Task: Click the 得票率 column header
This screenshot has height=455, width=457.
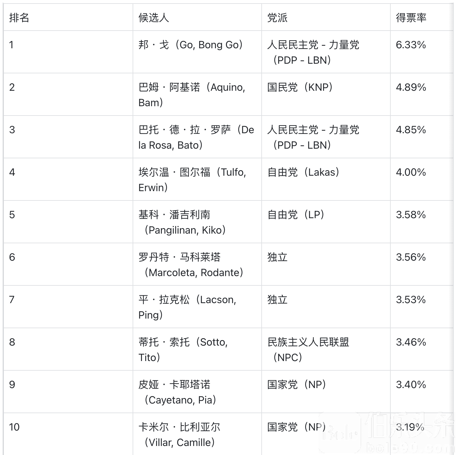Action: coord(411,18)
